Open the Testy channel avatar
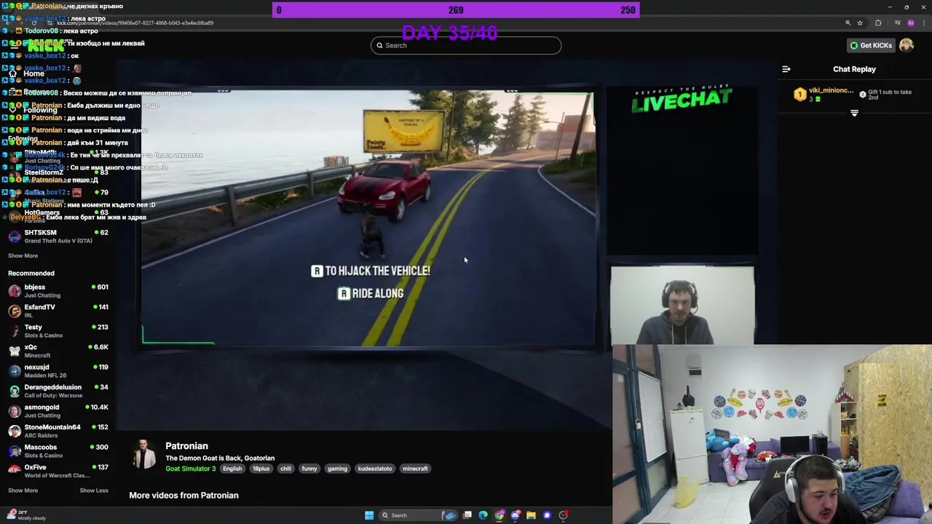The image size is (932, 524). point(15,331)
